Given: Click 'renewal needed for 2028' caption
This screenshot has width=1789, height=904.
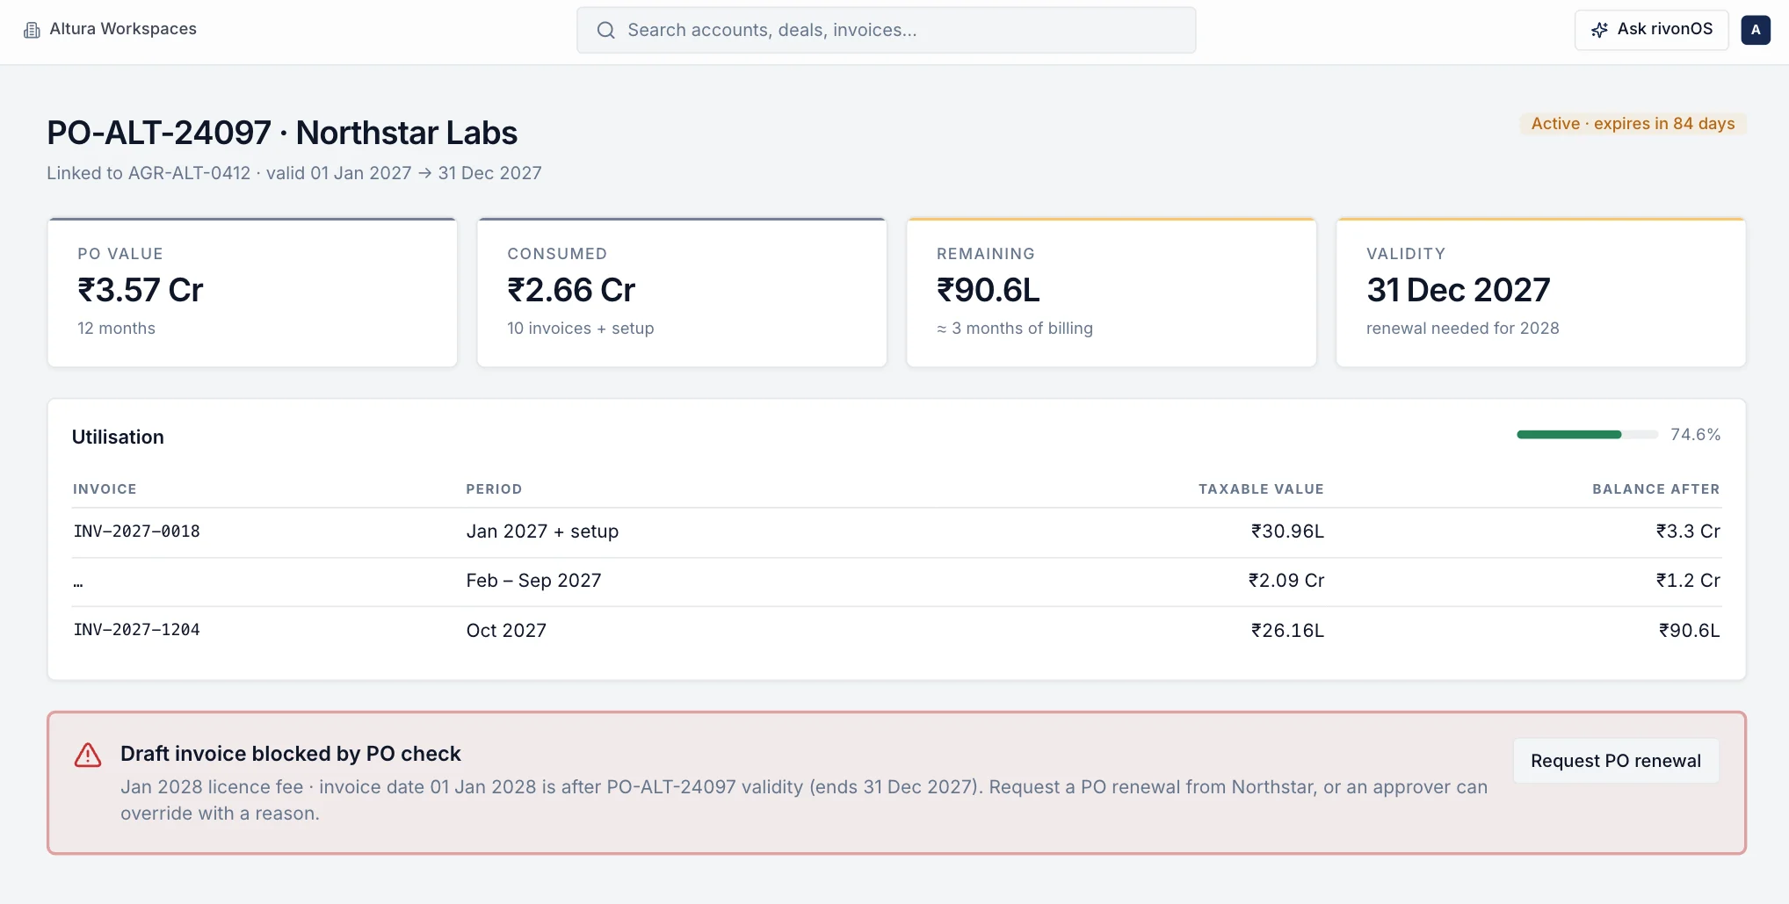Looking at the screenshot, I should (1462, 329).
